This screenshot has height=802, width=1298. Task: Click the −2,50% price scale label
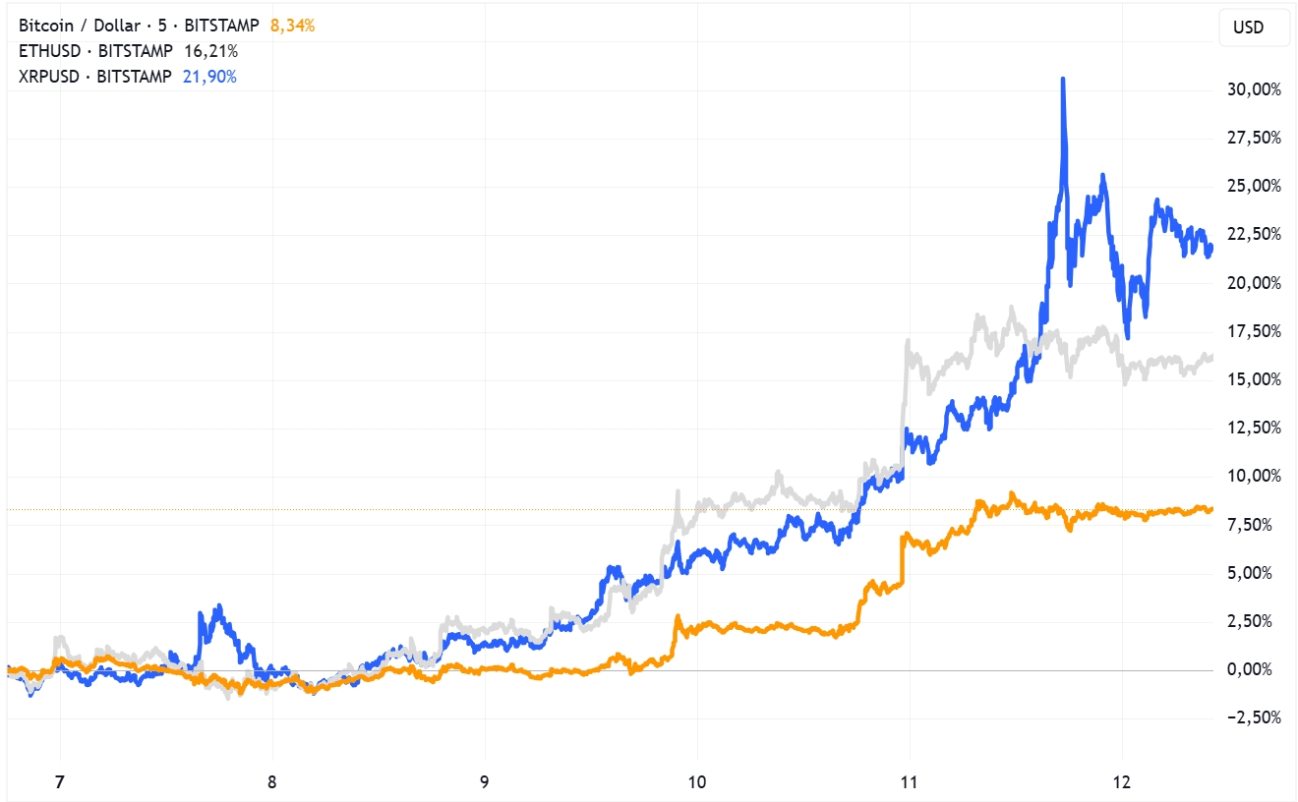click(x=1255, y=717)
